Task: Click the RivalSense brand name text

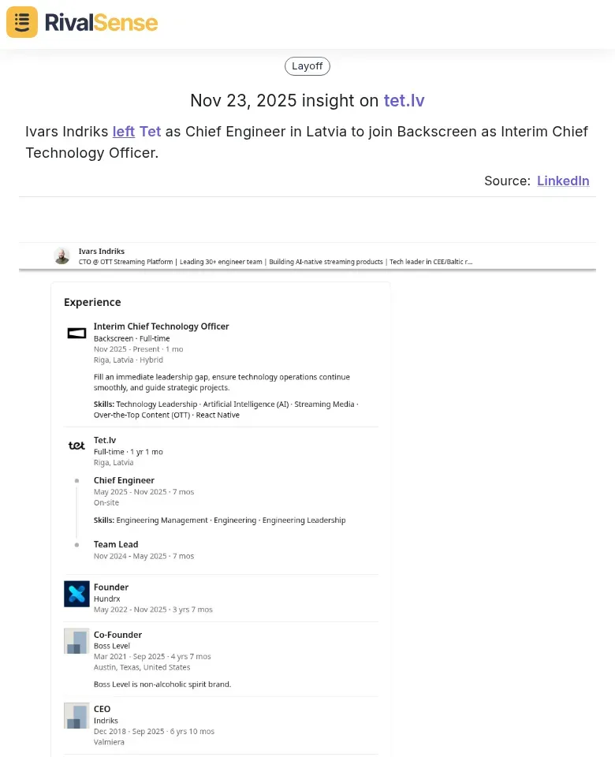Action: pyautogui.click(x=101, y=23)
